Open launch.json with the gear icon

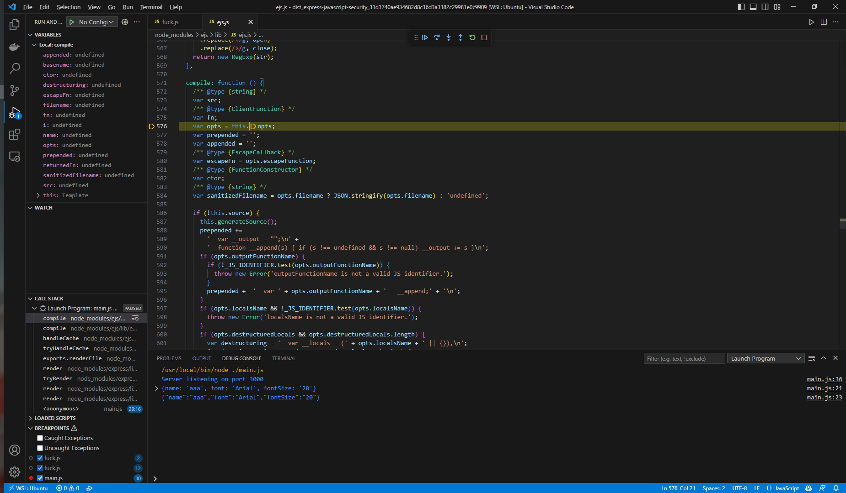point(125,22)
